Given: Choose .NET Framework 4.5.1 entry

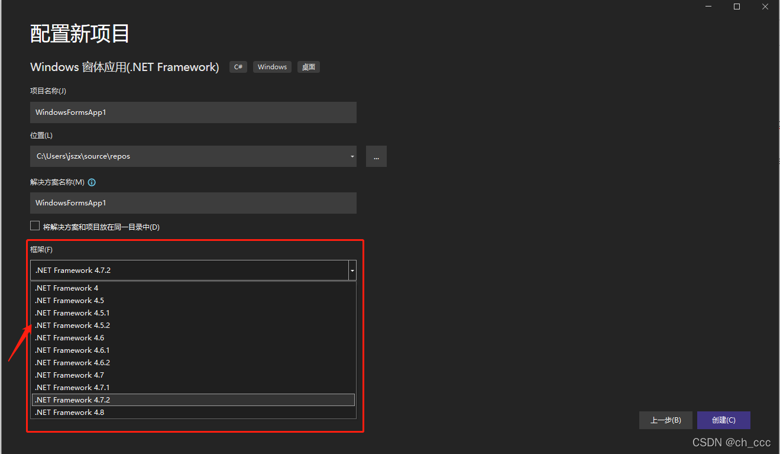Looking at the screenshot, I should pos(193,313).
